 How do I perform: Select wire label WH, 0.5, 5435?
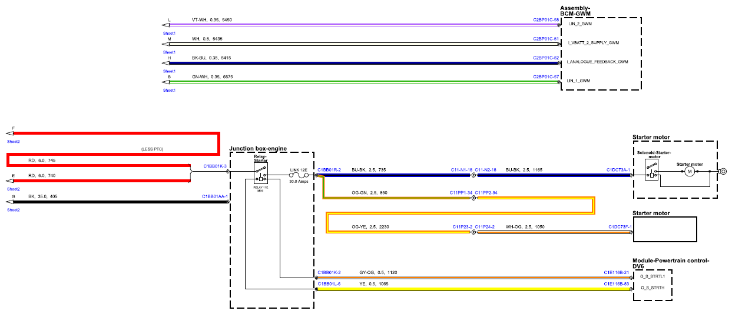[x=207, y=39]
